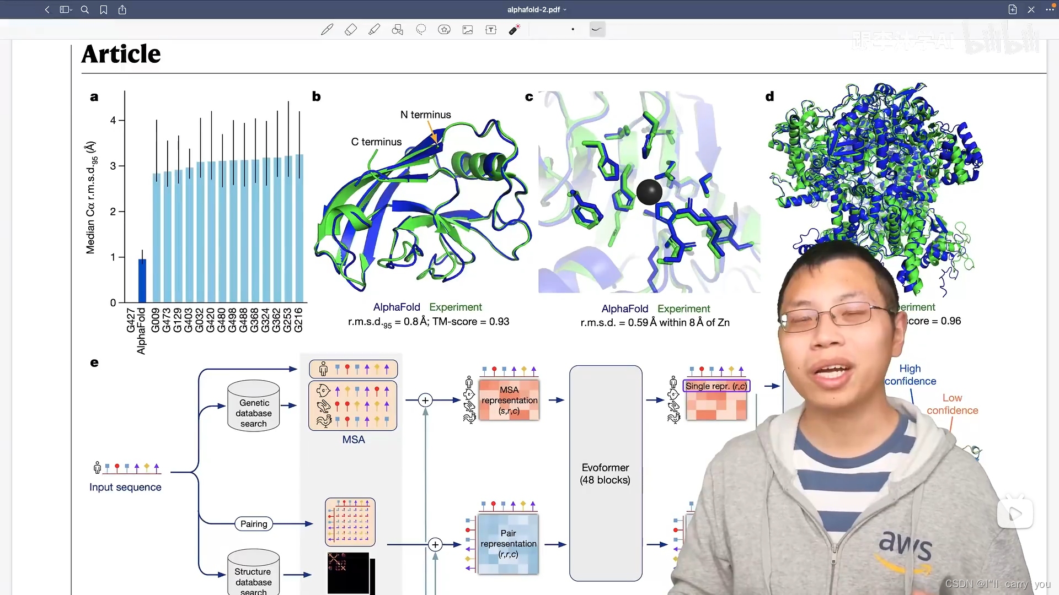This screenshot has height=595, width=1059.
Task: Click the video play overlay button
Action: click(1015, 513)
